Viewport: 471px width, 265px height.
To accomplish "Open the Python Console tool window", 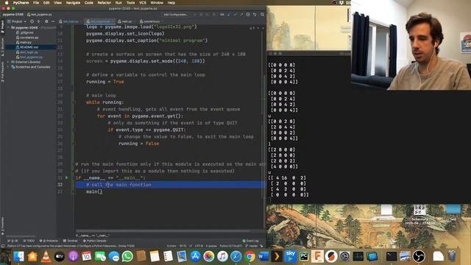I will pos(95,241).
